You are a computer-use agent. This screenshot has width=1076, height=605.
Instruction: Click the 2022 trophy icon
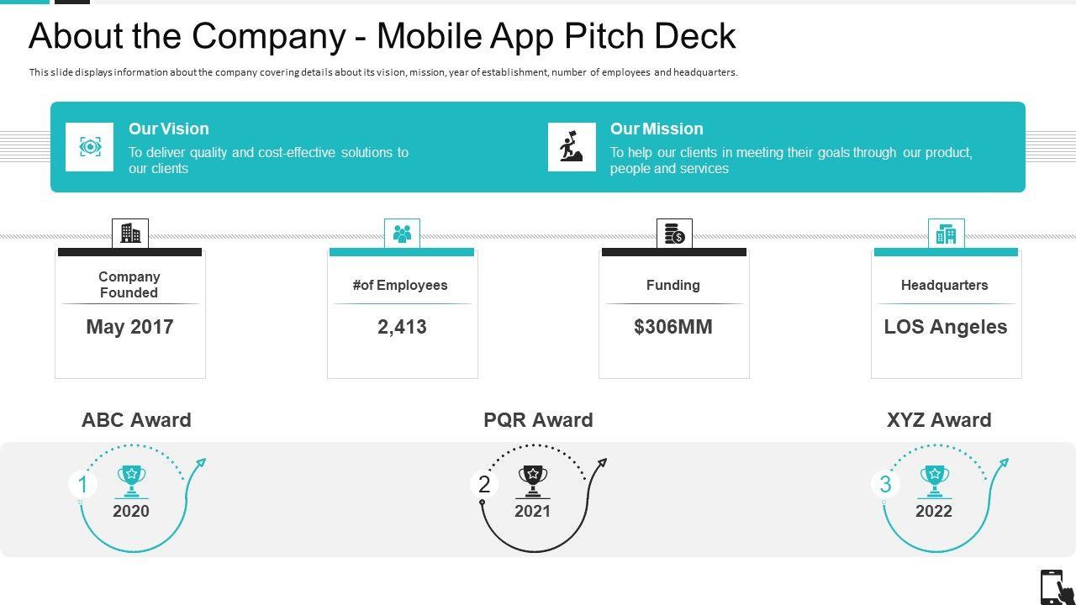tap(934, 481)
